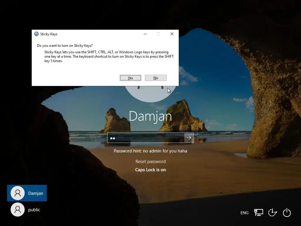Submit password with the arrow button

pyautogui.click(x=189, y=138)
